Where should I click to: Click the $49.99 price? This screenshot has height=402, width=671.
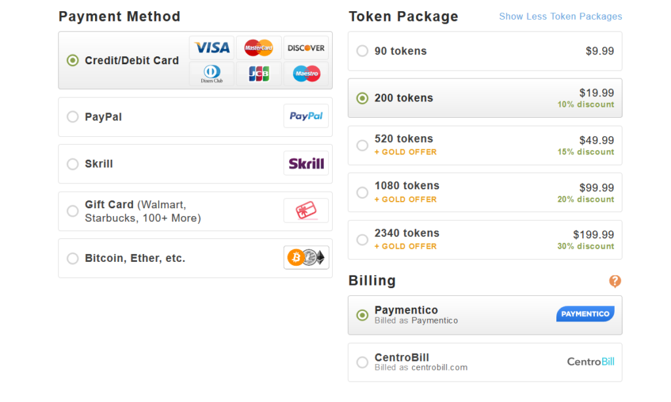coord(596,140)
